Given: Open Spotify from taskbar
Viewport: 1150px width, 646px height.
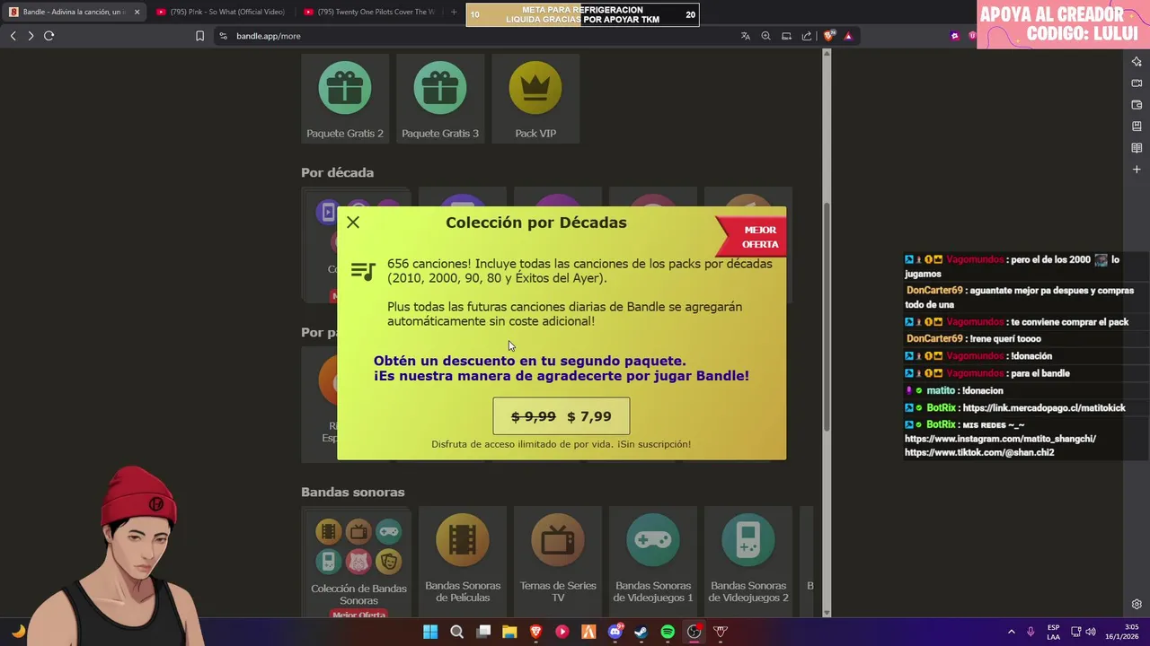Looking at the screenshot, I should pyautogui.click(x=668, y=632).
